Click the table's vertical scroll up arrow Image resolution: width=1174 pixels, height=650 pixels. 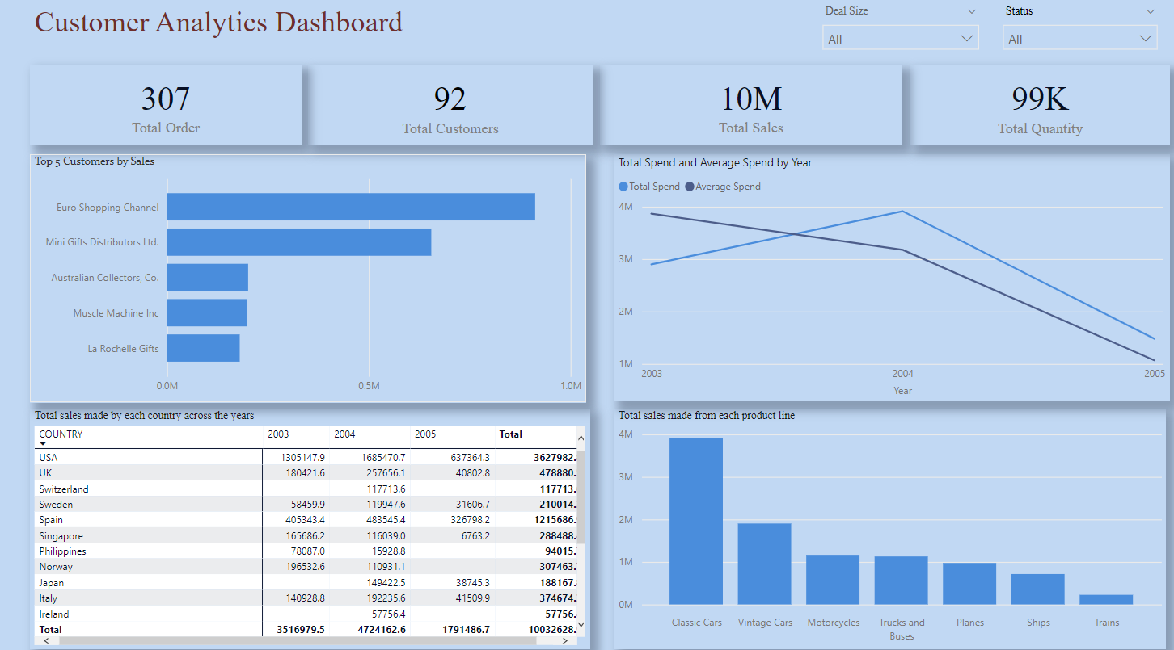(x=581, y=438)
